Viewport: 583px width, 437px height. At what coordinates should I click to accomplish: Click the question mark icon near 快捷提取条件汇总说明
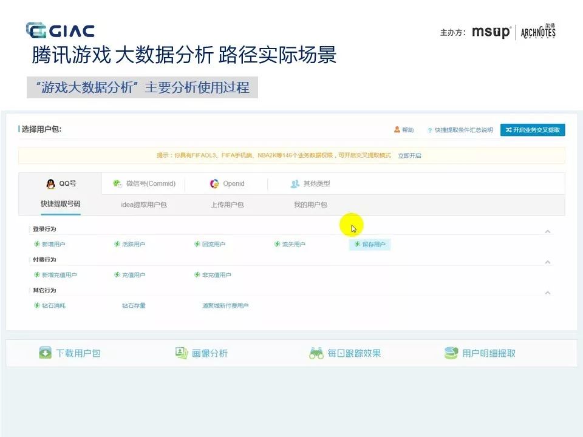[x=430, y=130]
